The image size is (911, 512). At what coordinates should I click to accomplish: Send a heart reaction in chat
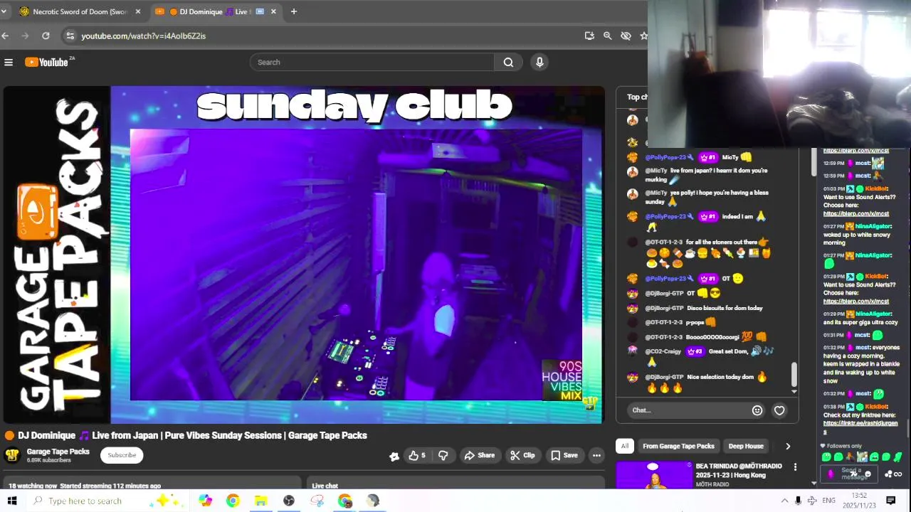(779, 410)
